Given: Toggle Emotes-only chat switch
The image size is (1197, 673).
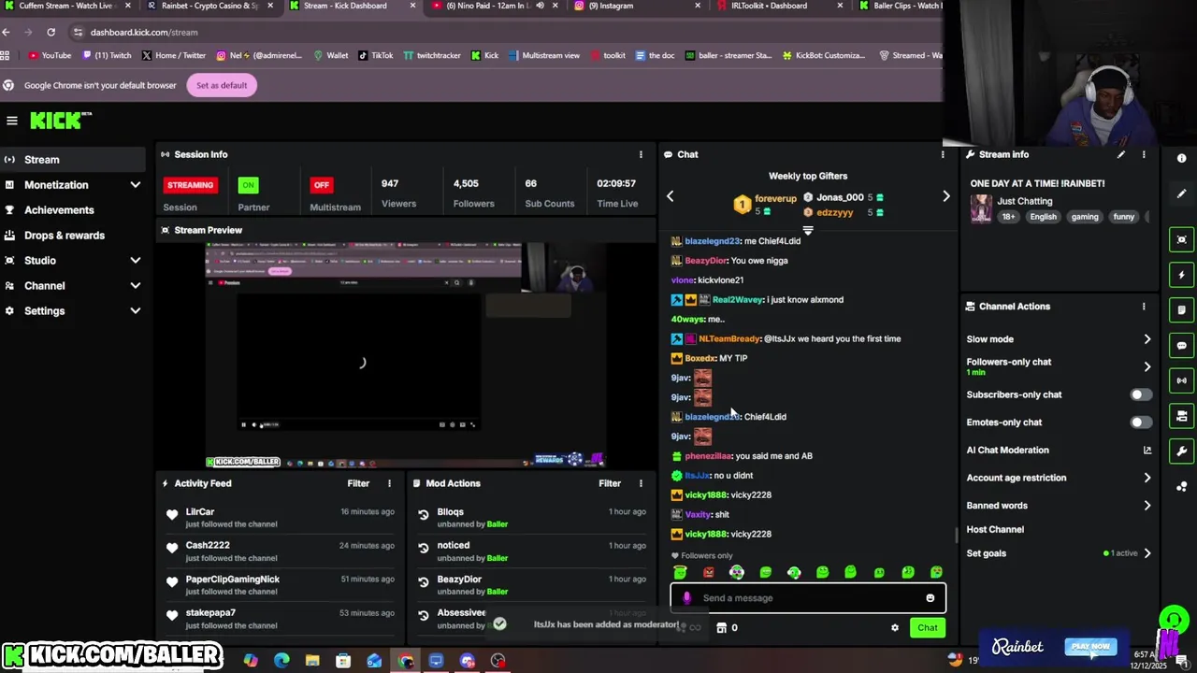Looking at the screenshot, I should 1140,422.
